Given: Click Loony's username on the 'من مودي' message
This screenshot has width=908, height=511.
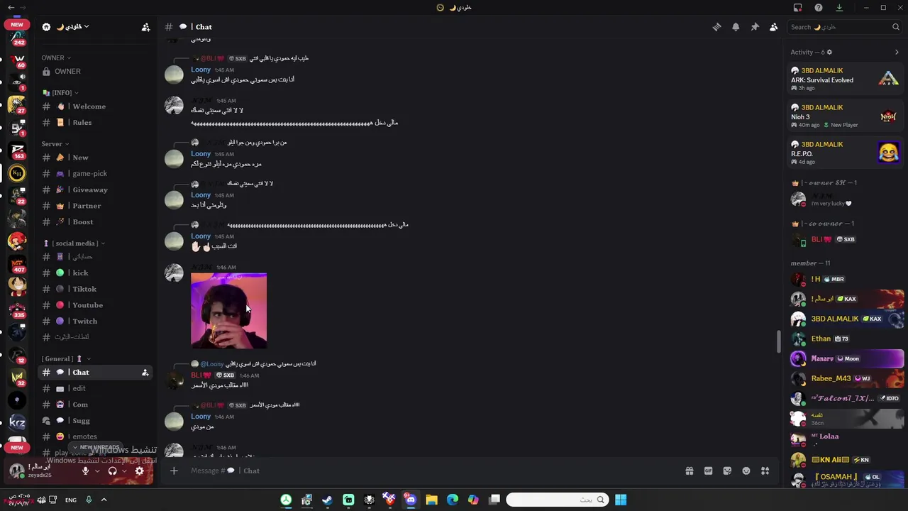Looking at the screenshot, I should pyautogui.click(x=201, y=417).
